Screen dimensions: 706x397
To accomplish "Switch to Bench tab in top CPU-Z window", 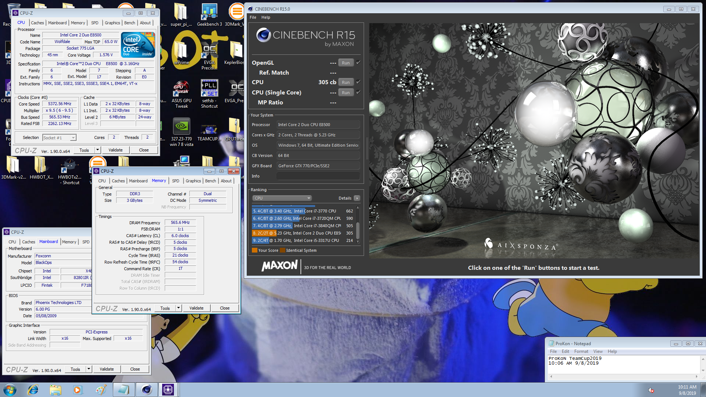I will pos(129,23).
